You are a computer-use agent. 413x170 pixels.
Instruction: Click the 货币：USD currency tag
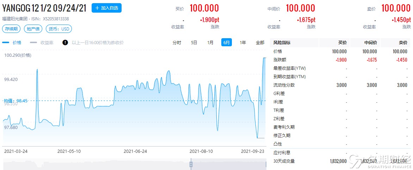[x=59, y=29]
